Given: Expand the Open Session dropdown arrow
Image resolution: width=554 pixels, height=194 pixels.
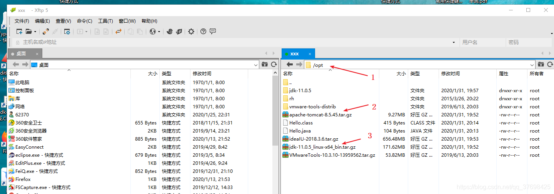Looking at the screenshot, I should point(35,32).
